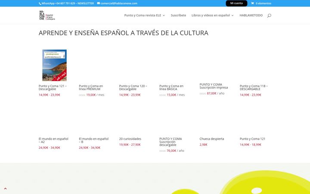This screenshot has width=310, height=194.
Task: Click the envelope icon before email address
Action: click(x=99, y=3)
